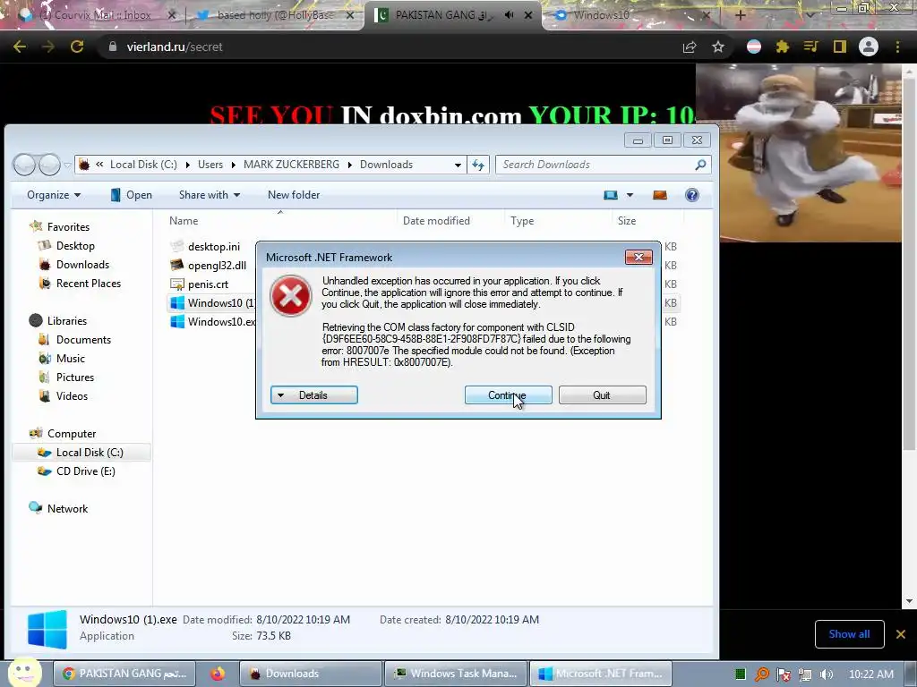Open the browser profile avatar
Image resolution: width=917 pixels, height=687 pixels.
tap(869, 47)
